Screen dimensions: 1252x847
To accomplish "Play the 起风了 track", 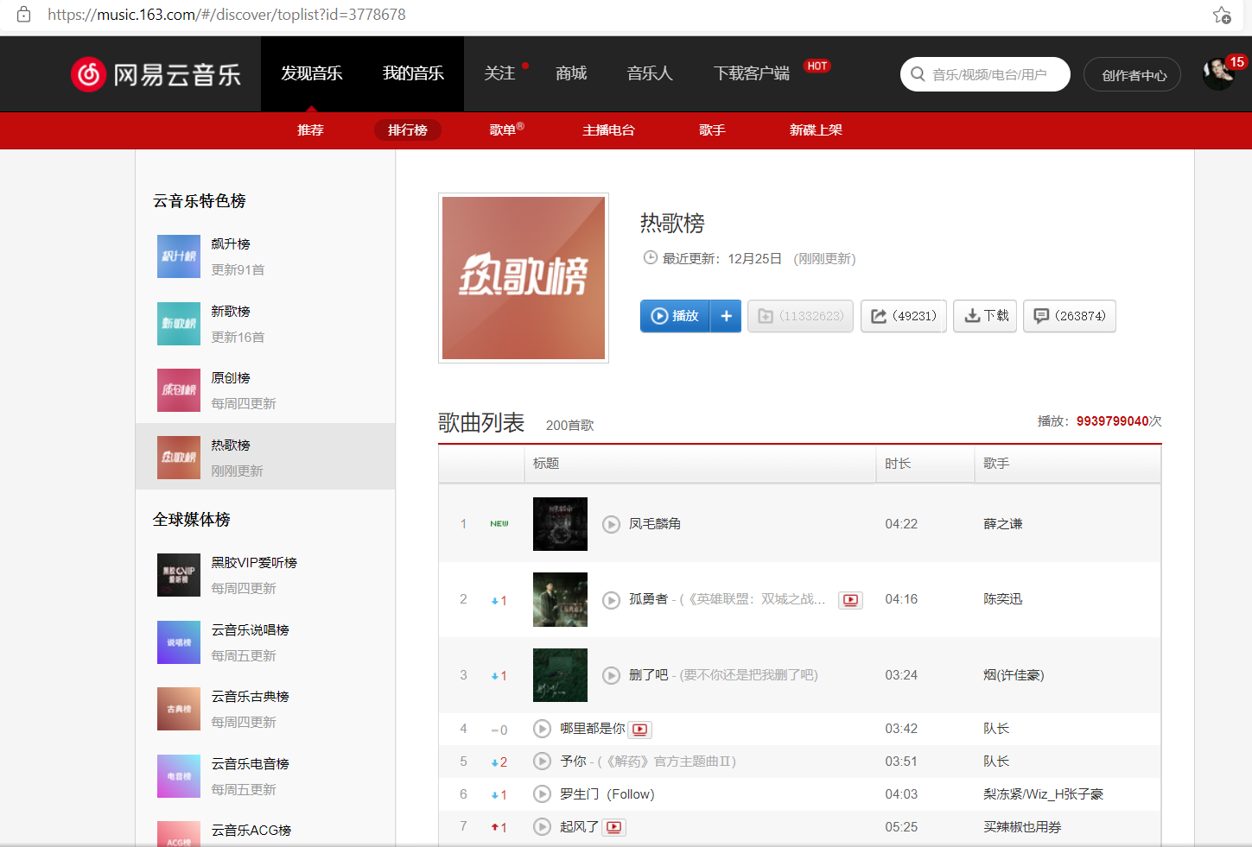I will [x=542, y=827].
